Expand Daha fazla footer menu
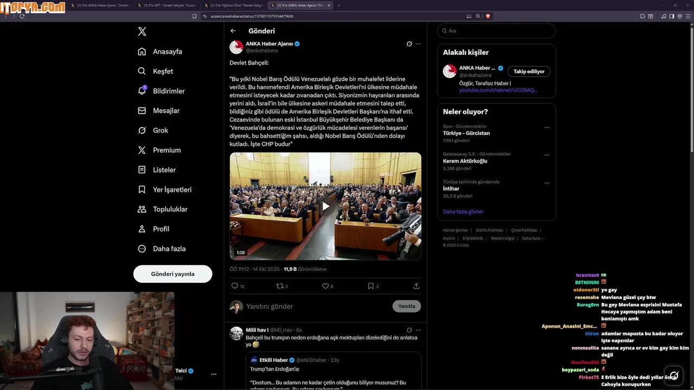This screenshot has height=390, width=694. [533, 238]
